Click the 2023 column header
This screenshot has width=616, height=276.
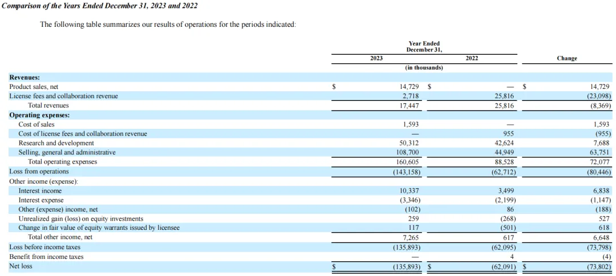click(376, 58)
